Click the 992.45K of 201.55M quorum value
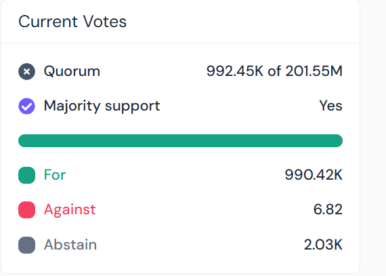This screenshot has width=386, height=276. [274, 71]
